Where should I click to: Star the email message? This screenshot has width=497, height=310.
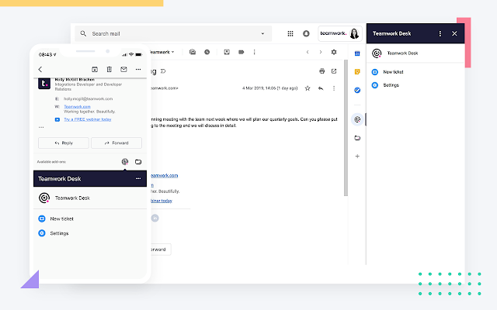click(x=308, y=88)
